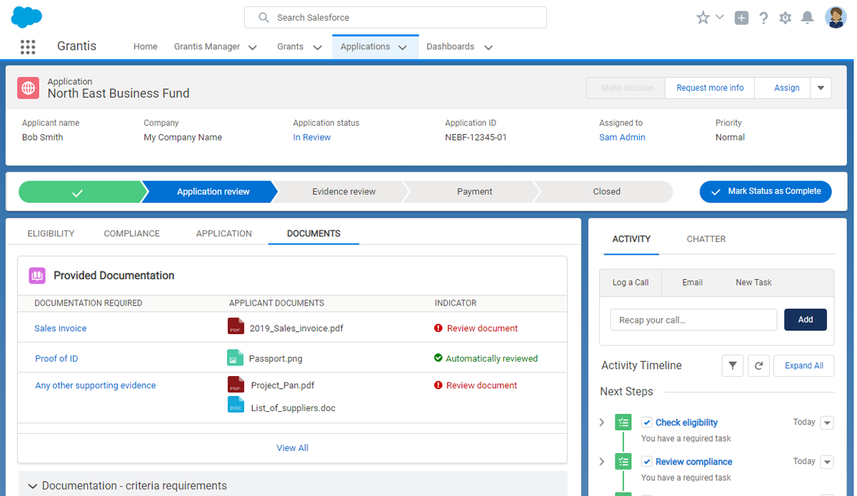
Task: Click the green Automatically reviewed check icon
Action: (438, 358)
